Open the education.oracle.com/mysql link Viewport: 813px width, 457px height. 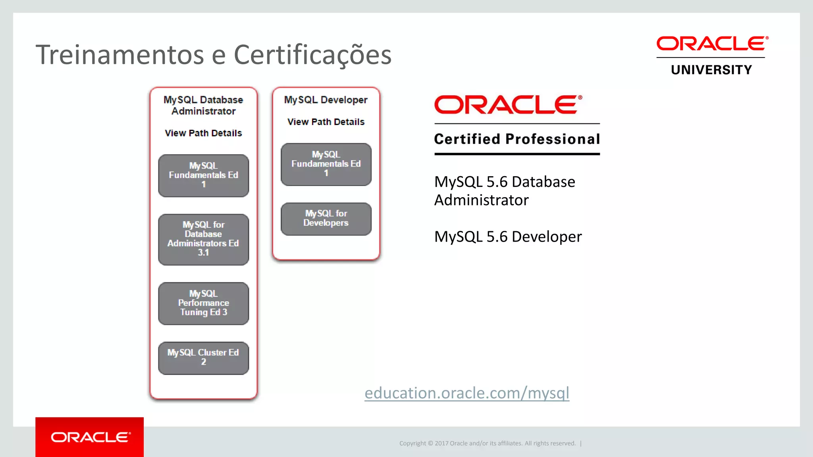pyautogui.click(x=467, y=393)
